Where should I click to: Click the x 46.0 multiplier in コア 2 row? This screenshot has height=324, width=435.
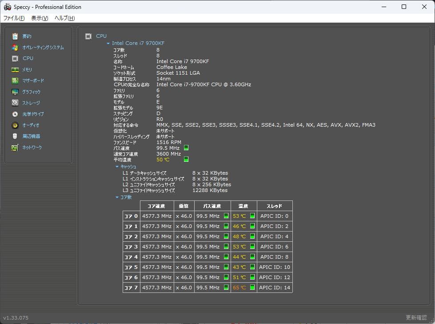click(184, 236)
